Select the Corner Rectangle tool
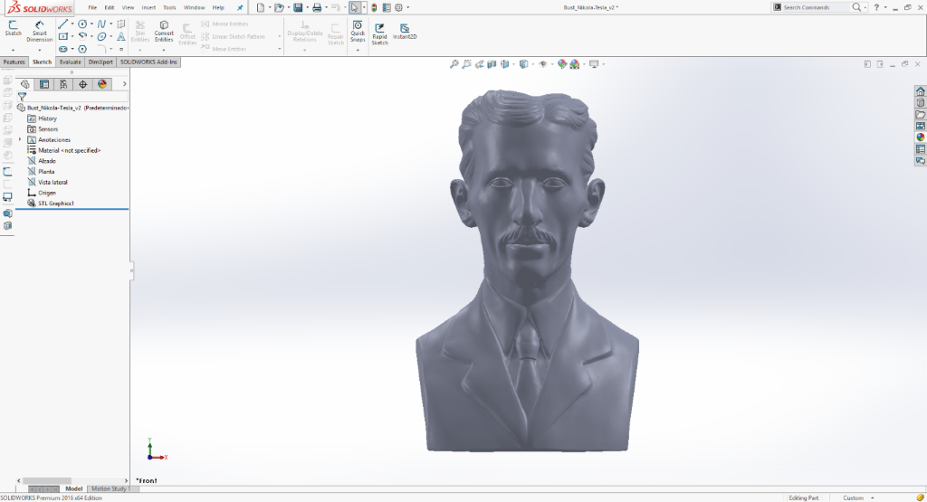Viewport: 927px width, 502px height. (62, 36)
